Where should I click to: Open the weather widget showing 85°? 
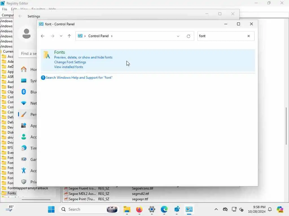click(10, 209)
